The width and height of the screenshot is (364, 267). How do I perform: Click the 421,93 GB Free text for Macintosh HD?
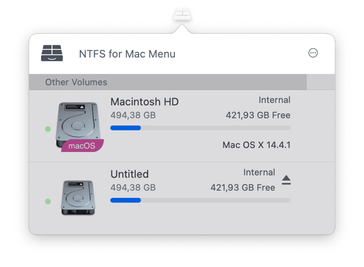(258, 115)
